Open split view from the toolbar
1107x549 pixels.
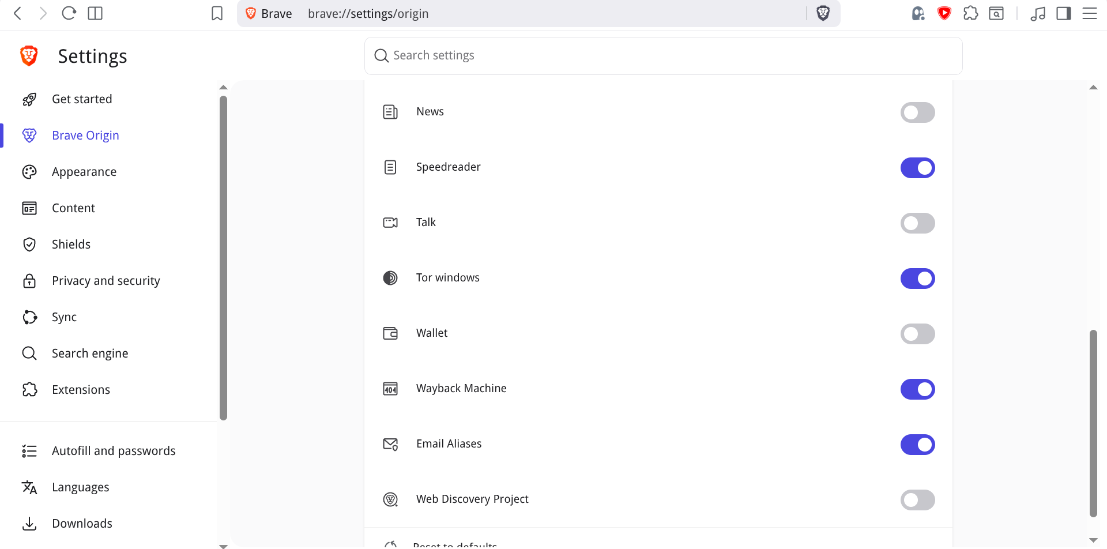click(95, 13)
